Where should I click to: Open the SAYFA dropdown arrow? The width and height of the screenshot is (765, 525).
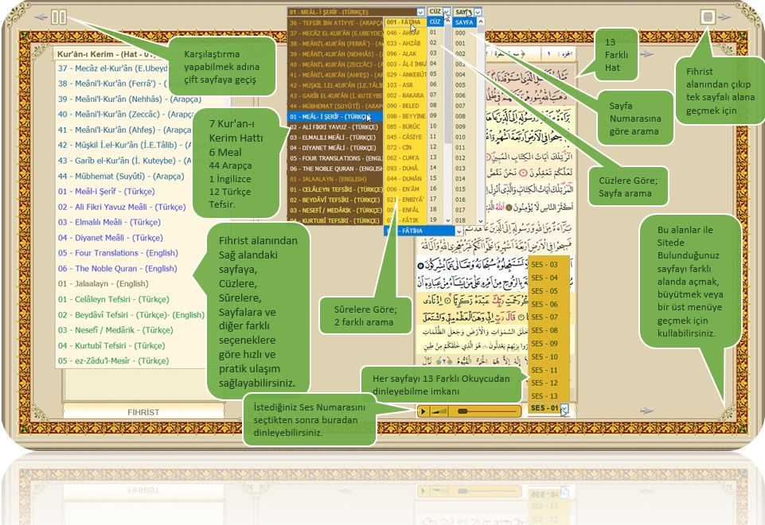478,12
